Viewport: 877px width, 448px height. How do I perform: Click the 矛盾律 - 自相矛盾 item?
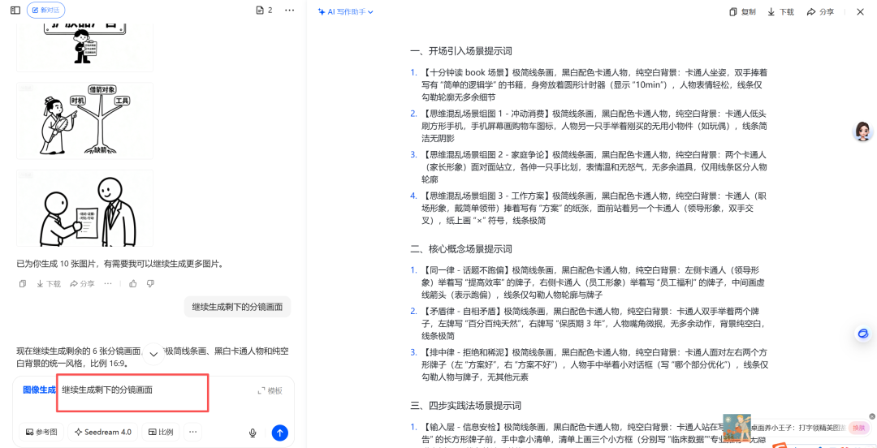[x=590, y=323]
